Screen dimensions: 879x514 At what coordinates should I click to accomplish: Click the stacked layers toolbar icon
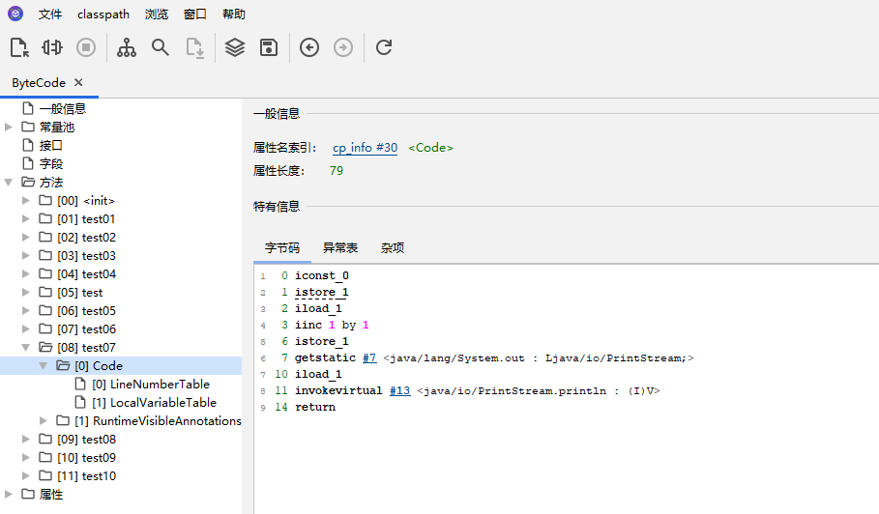click(235, 47)
